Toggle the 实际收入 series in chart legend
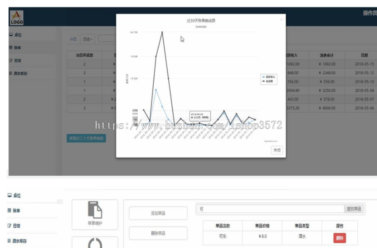This screenshot has width=377, height=248. 269,77
